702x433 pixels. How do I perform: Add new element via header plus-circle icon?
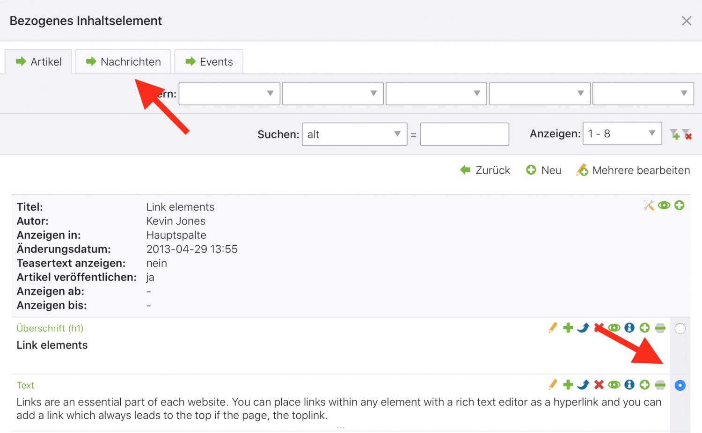(680, 205)
